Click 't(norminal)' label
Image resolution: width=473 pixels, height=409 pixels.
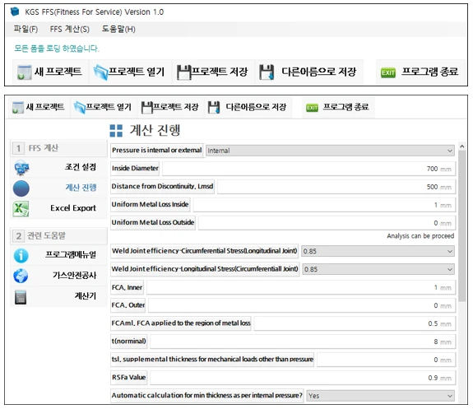click(129, 341)
